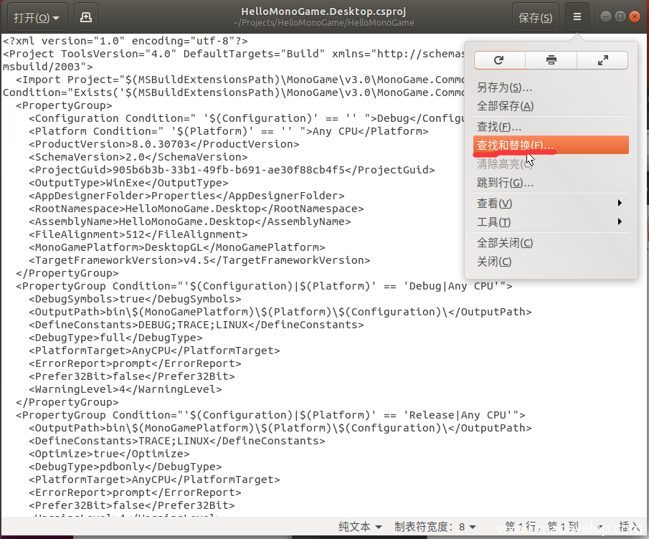The image size is (649, 539).
Task: Click the print icon in the menu
Action: click(x=551, y=60)
